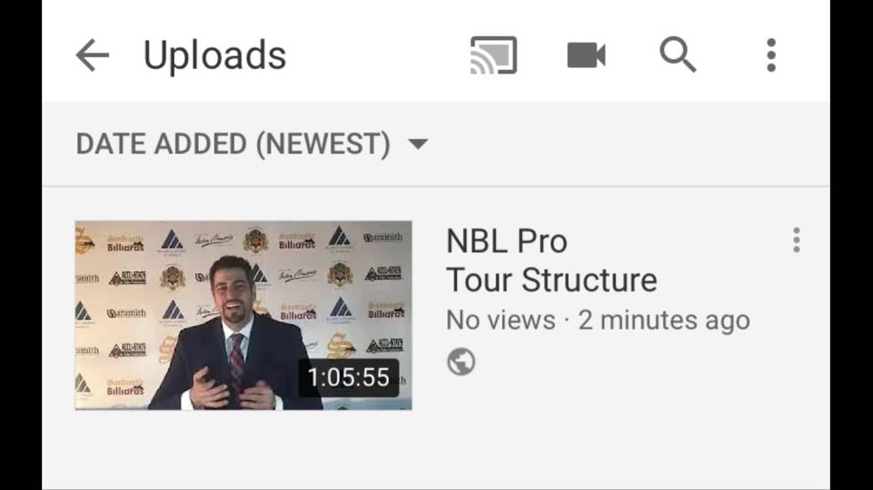Open the NBL Pro video's three-dot menu

click(796, 240)
